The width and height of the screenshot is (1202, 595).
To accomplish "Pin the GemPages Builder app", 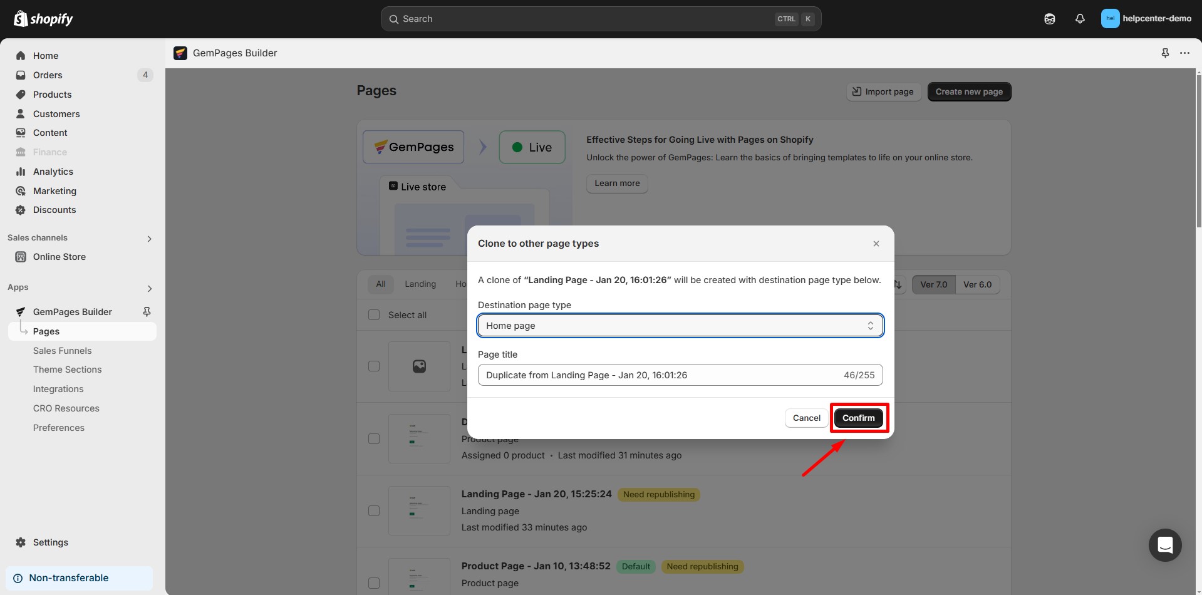I will [x=1165, y=53].
